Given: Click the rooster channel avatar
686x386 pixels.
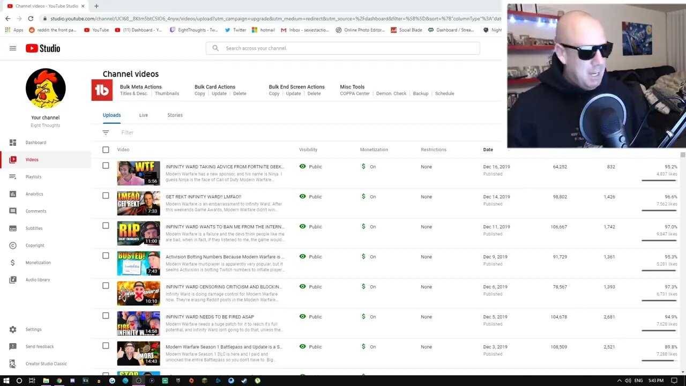Looking at the screenshot, I should 46,88.
